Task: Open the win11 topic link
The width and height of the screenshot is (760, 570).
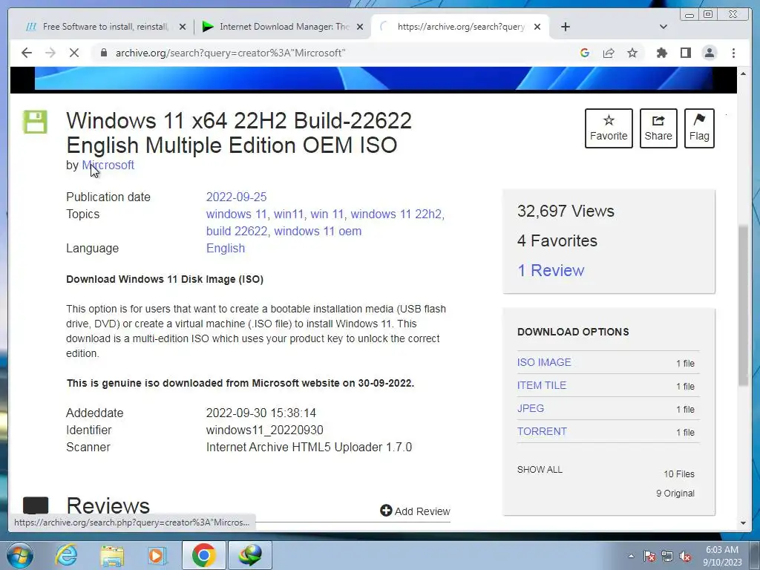Action: (289, 214)
